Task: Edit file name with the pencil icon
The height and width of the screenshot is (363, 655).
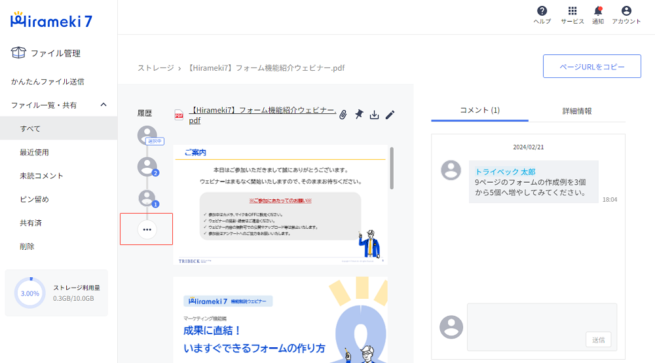Action: 390,115
